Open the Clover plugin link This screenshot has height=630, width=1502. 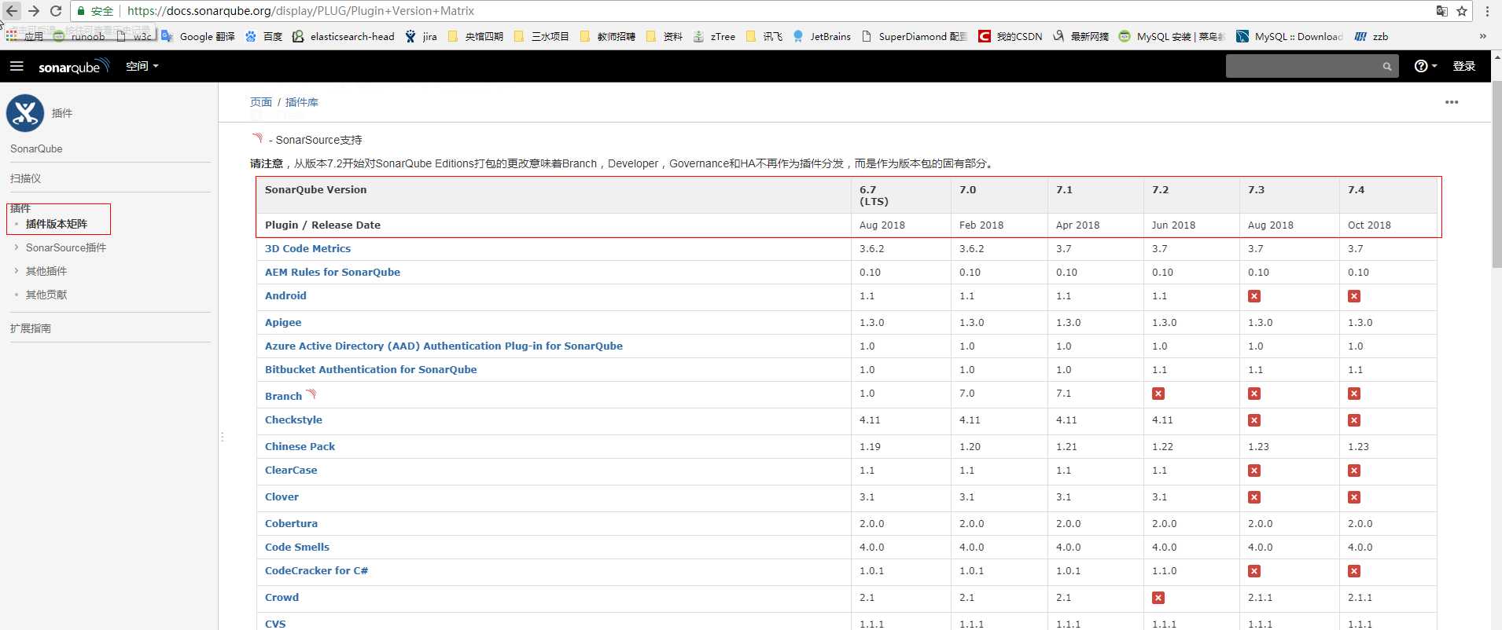(282, 496)
